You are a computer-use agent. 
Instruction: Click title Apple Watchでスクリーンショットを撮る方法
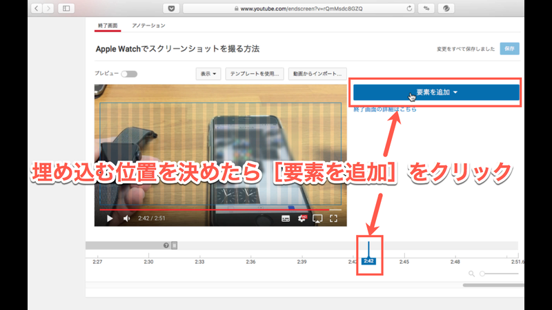point(178,49)
